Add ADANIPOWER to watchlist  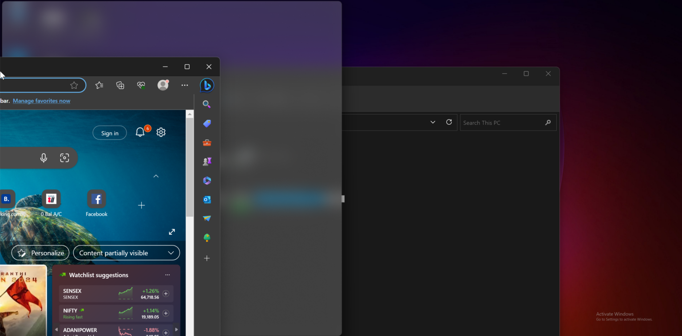(x=166, y=332)
